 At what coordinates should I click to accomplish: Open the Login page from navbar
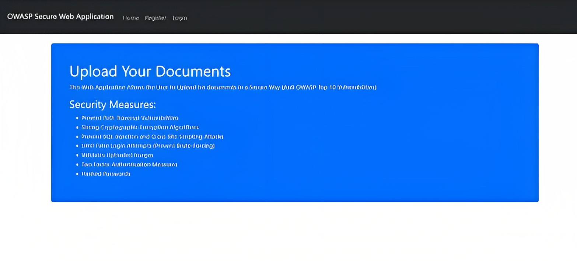point(180,18)
